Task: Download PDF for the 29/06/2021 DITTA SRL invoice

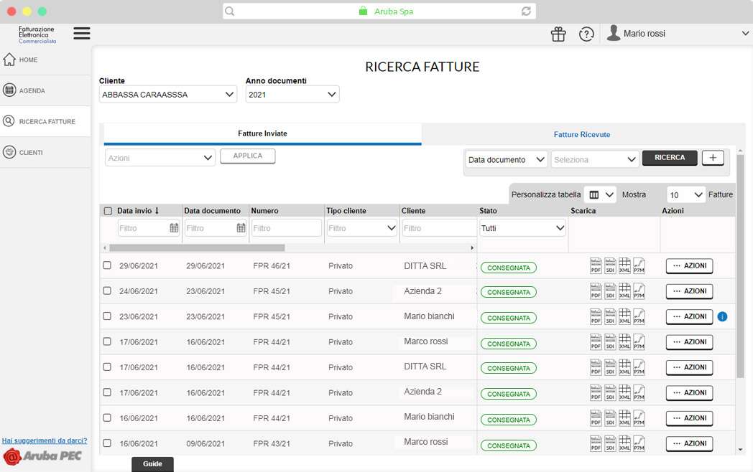Action: pyautogui.click(x=596, y=266)
